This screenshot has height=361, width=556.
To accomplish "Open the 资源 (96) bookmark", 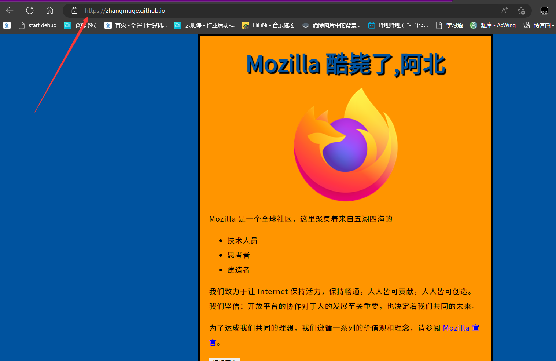I will [81, 25].
